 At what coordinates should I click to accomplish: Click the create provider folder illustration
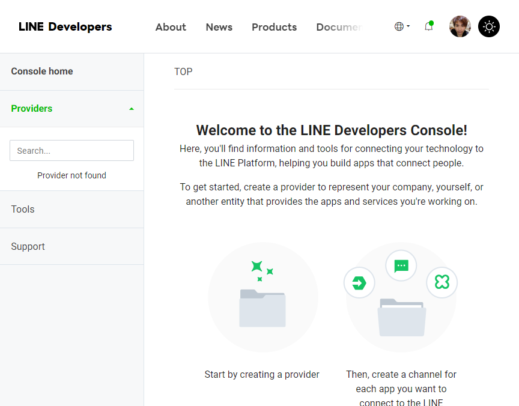pyautogui.click(x=263, y=297)
